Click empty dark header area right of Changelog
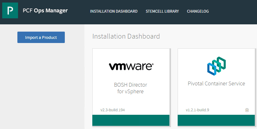 point(234,11)
